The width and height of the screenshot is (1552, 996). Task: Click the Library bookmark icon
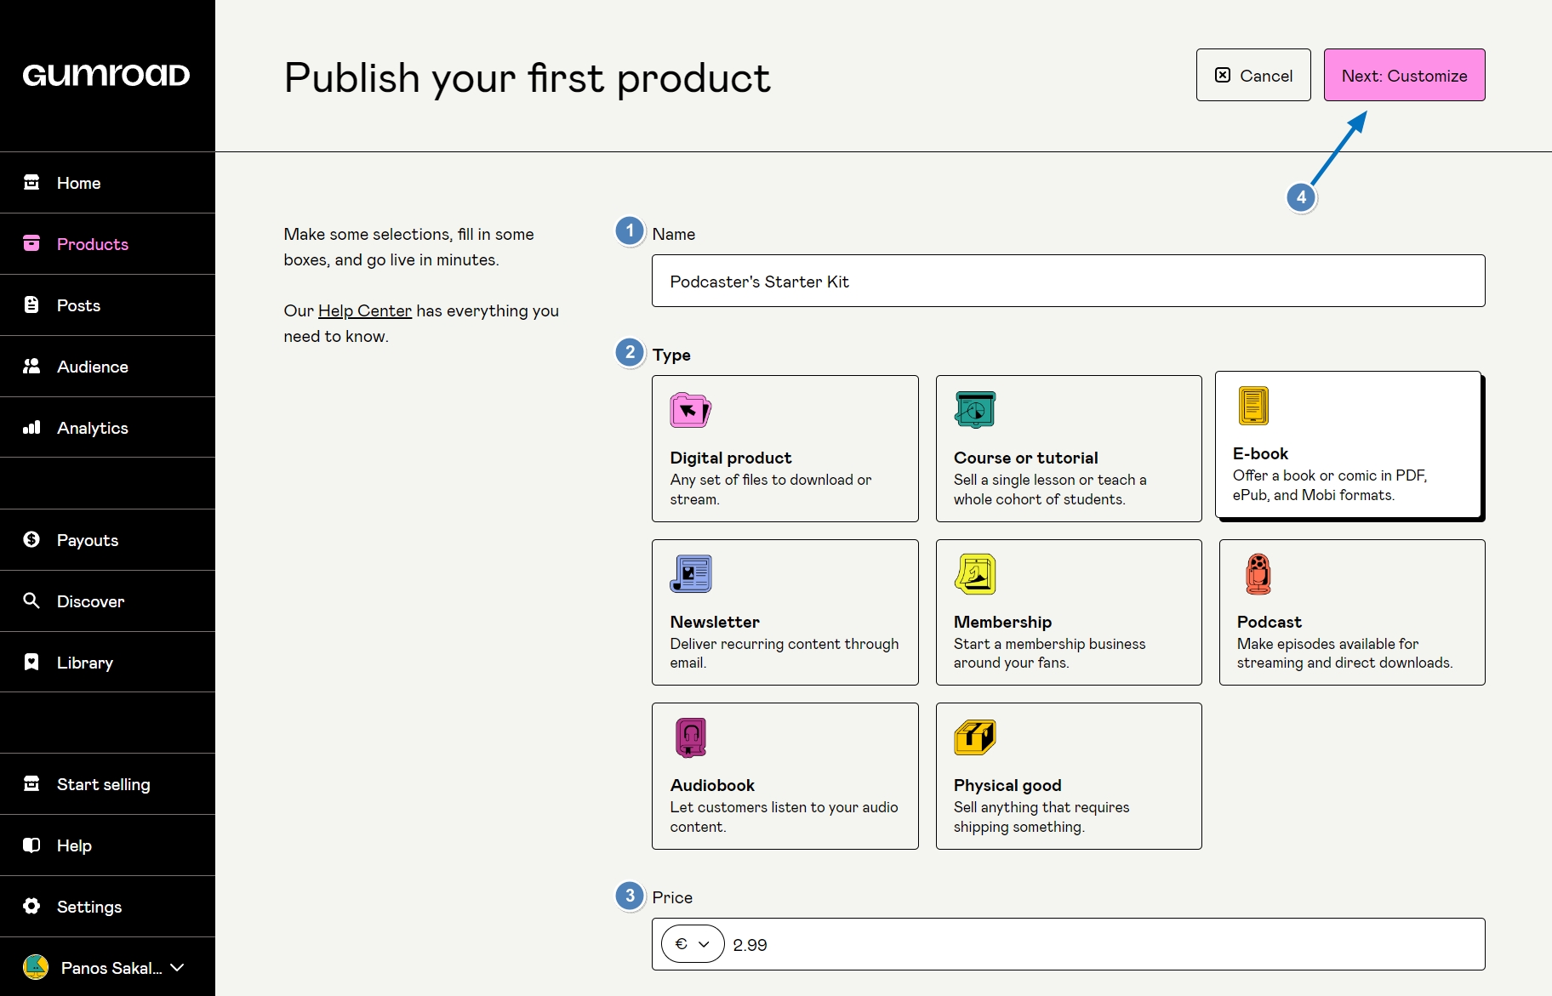31,663
